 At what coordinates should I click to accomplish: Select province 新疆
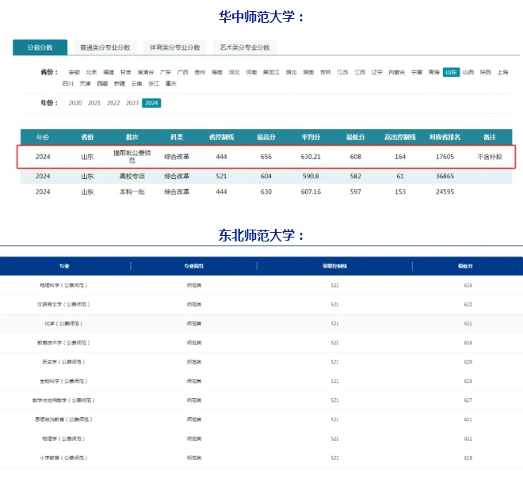120,83
